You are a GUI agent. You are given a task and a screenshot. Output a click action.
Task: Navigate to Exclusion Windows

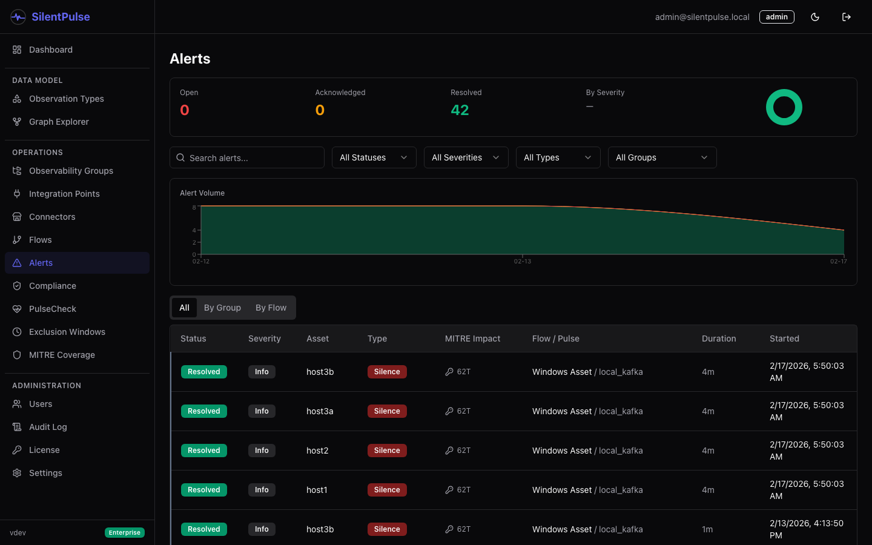[77, 332]
